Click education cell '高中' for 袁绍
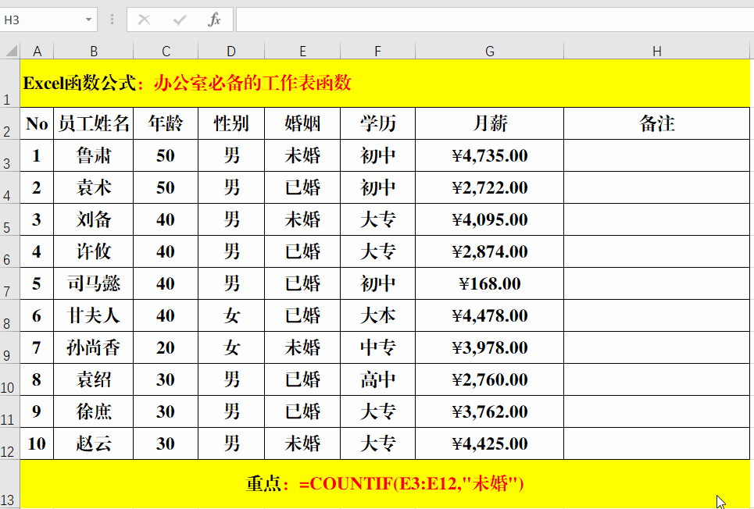 coord(377,379)
